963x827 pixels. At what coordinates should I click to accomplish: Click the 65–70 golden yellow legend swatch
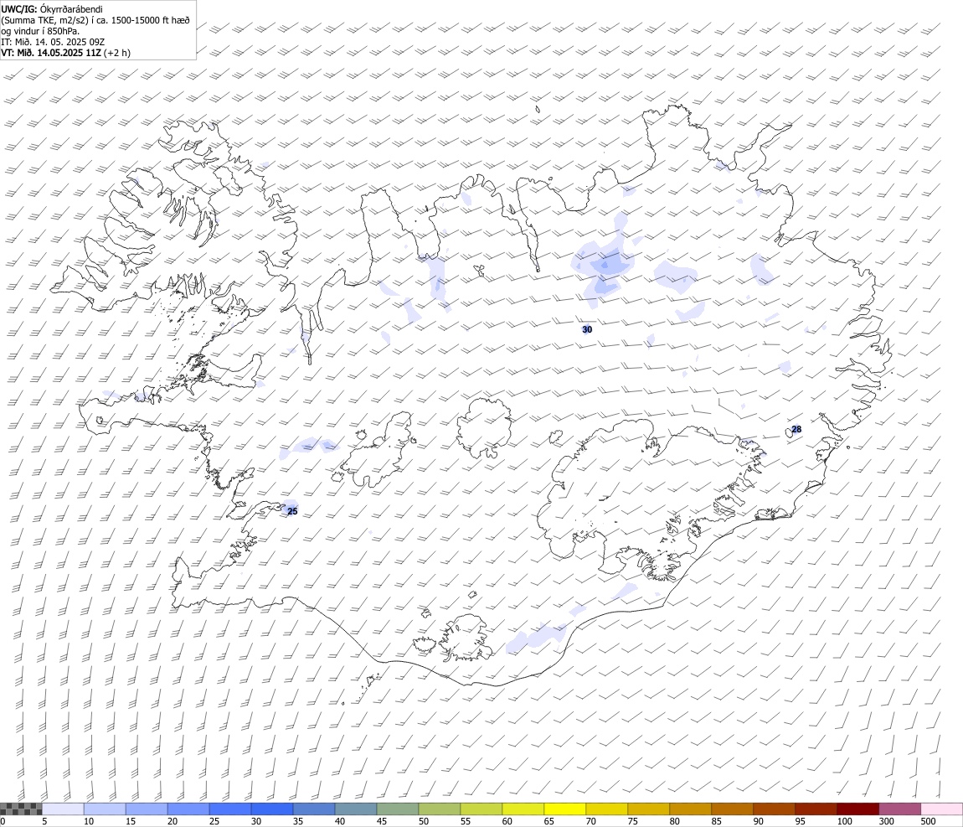click(565, 809)
